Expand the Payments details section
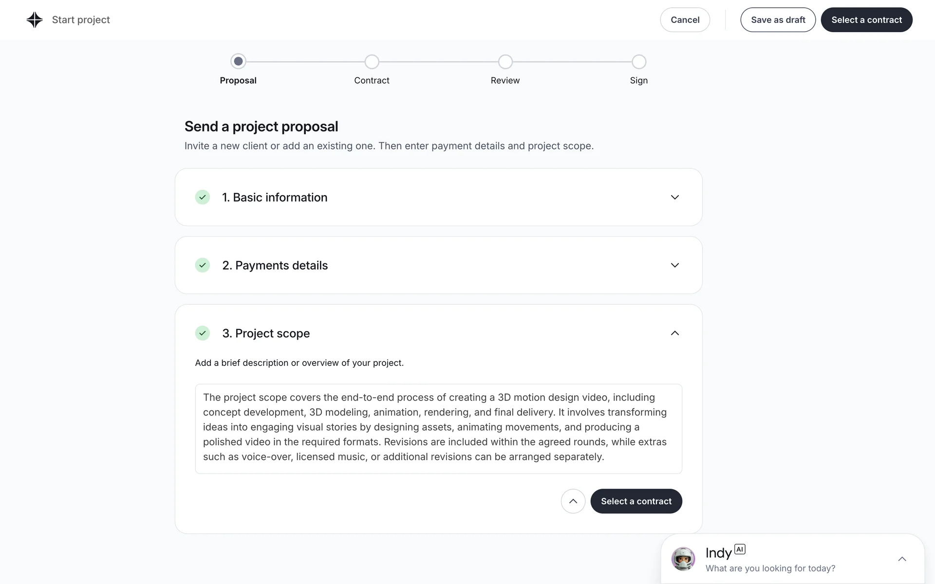This screenshot has width=935, height=584. (674, 265)
